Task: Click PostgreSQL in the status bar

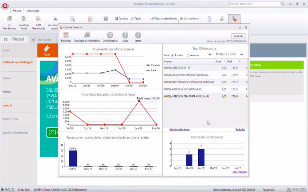Action: click(268, 190)
